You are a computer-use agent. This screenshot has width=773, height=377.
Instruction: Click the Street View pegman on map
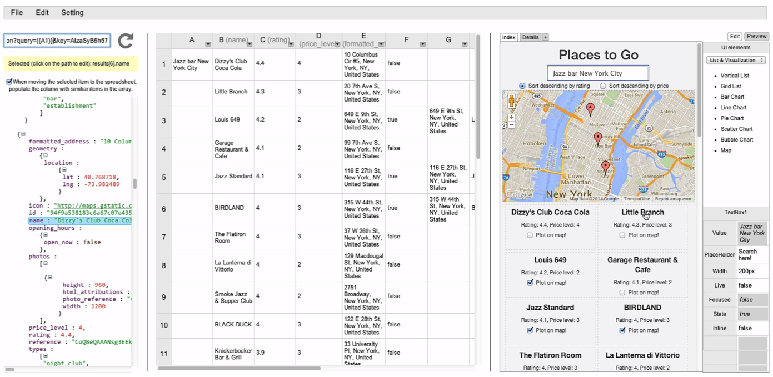[x=511, y=101]
